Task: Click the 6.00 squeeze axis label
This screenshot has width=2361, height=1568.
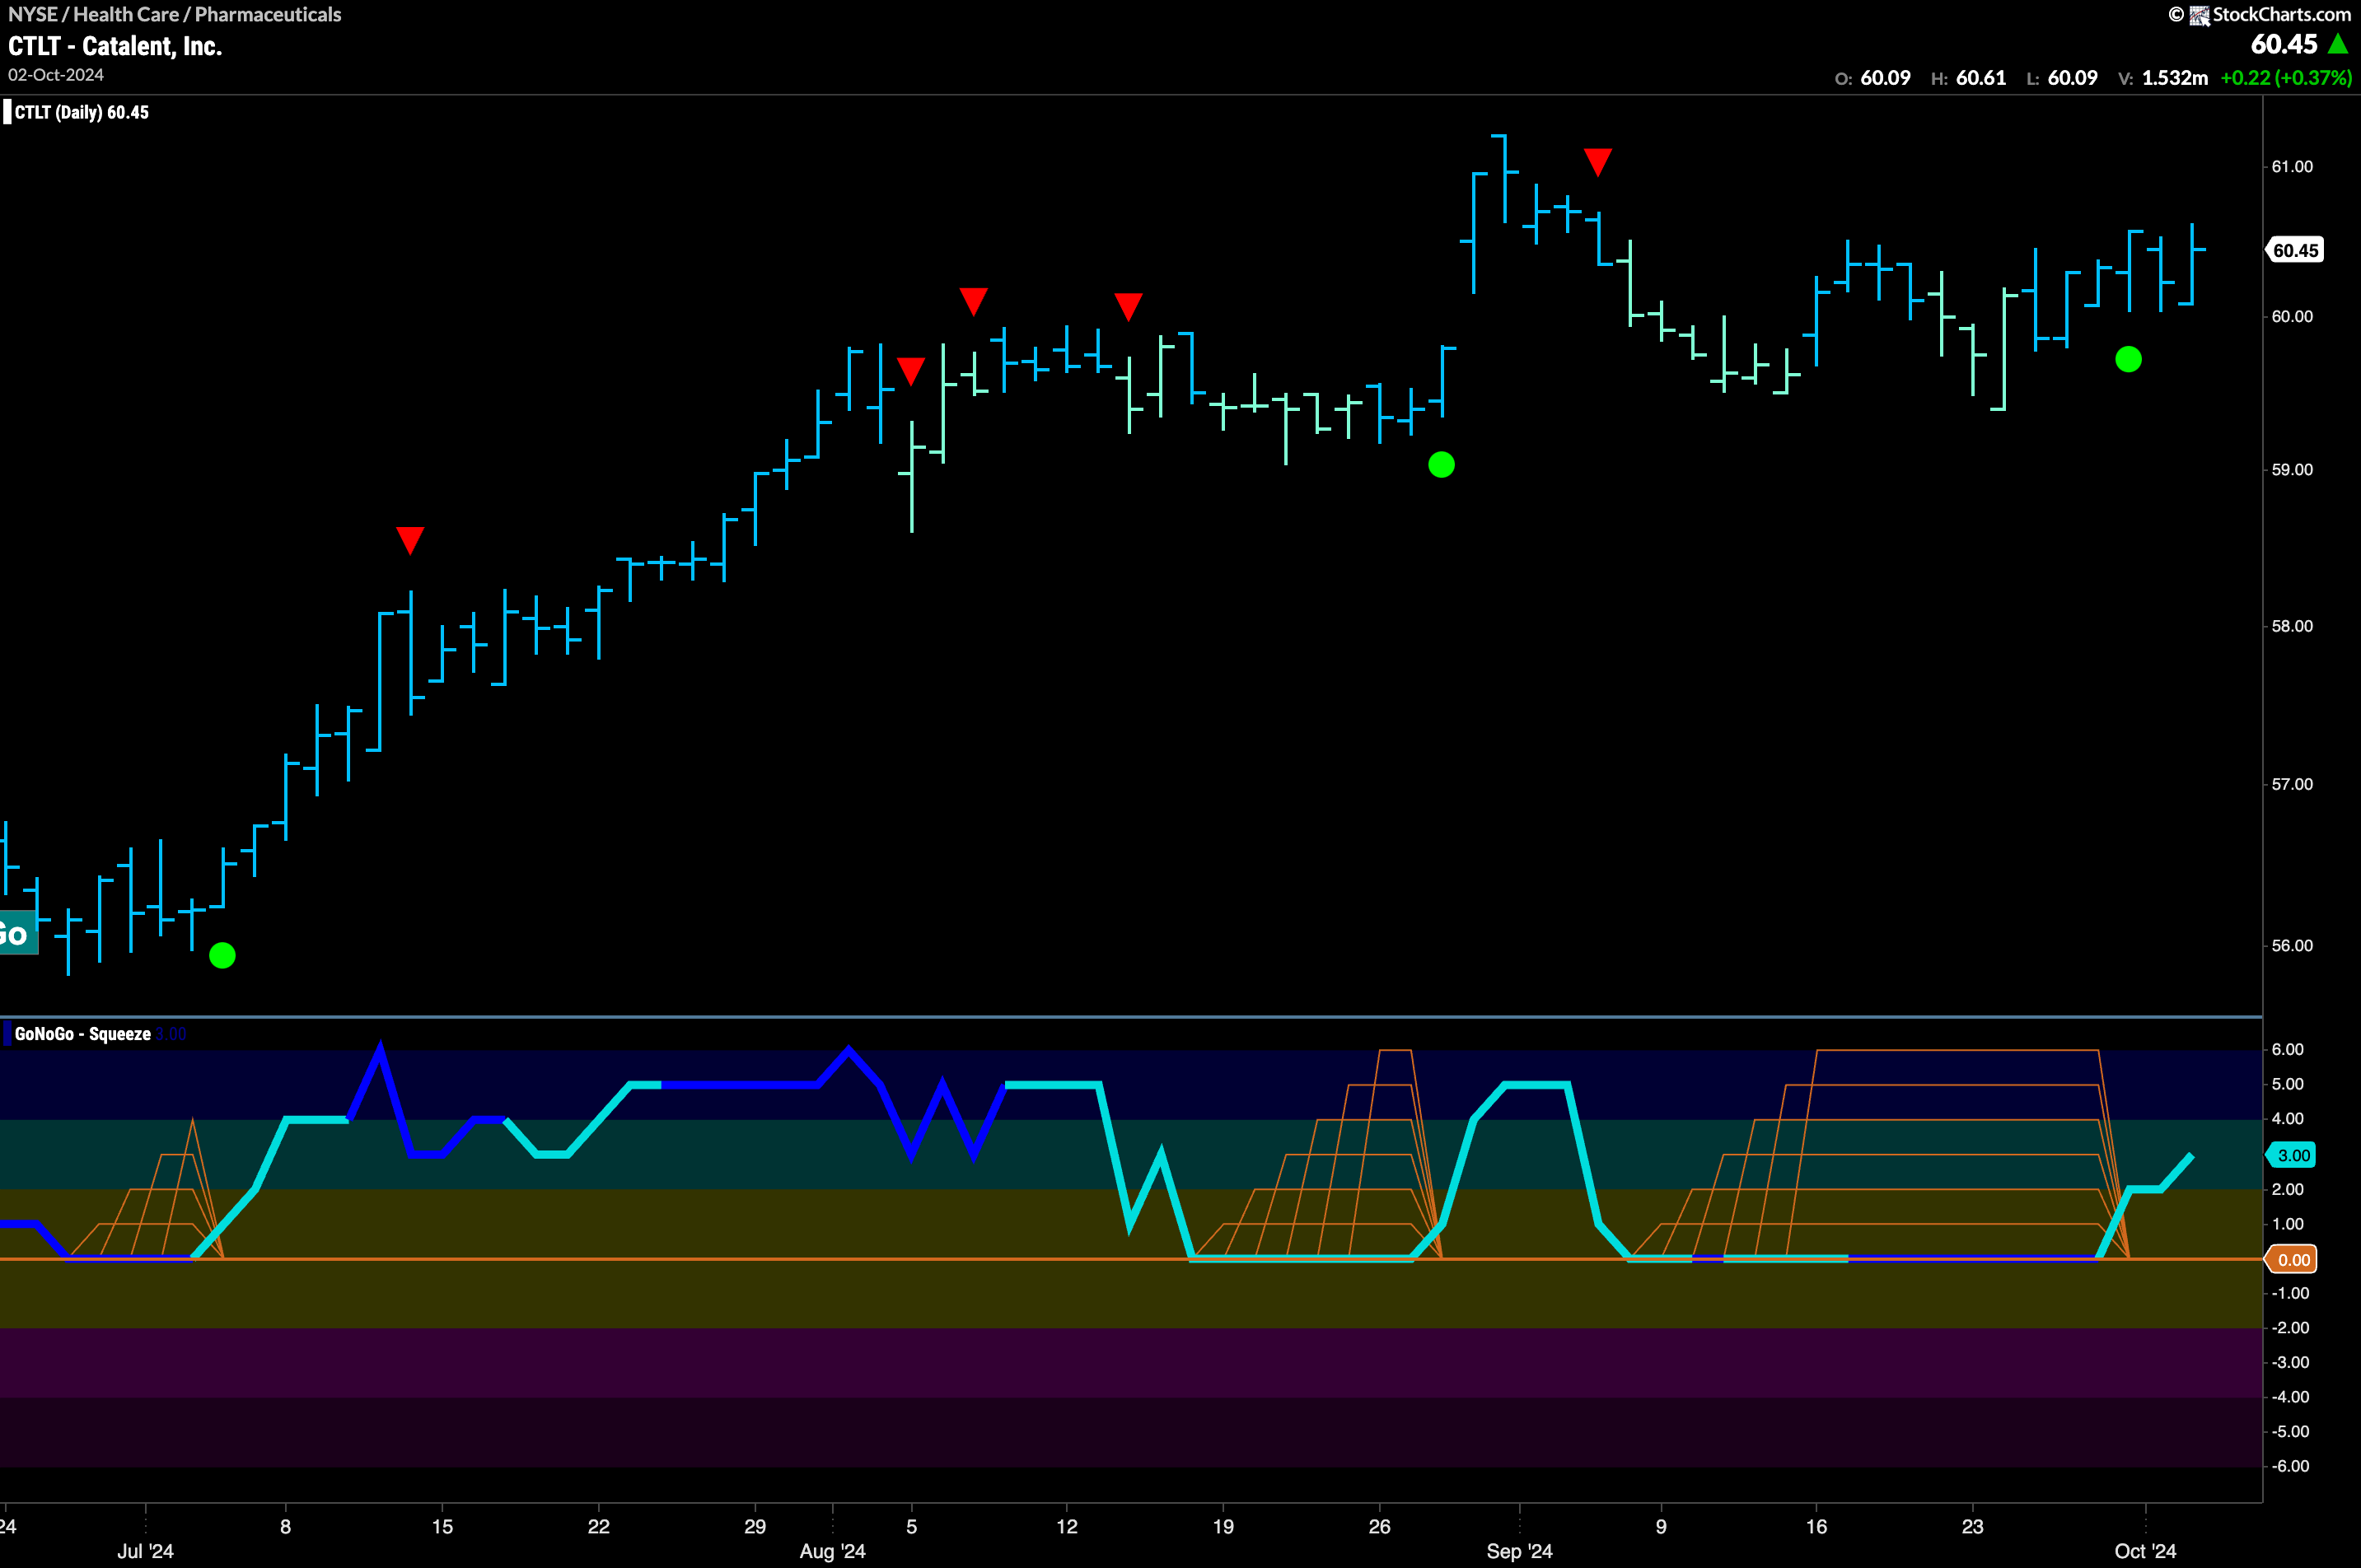Action: pos(2287,1049)
